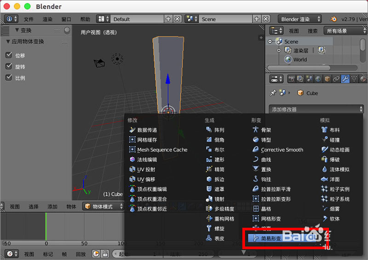368x260 pixels.
Task: Open the 3D viewport 添加 menu
Action: point(52,207)
